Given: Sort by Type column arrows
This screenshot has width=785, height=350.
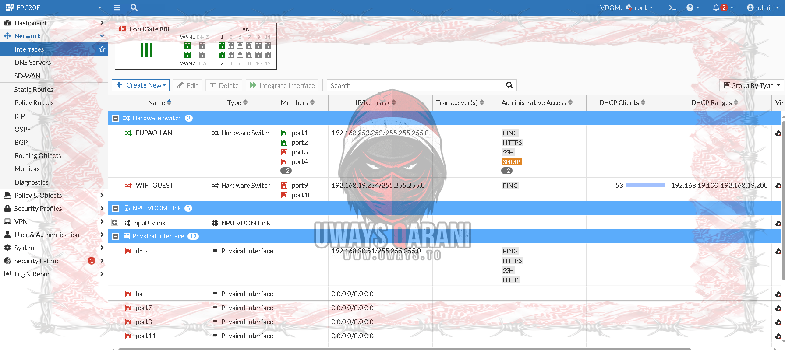Looking at the screenshot, I should (x=245, y=102).
